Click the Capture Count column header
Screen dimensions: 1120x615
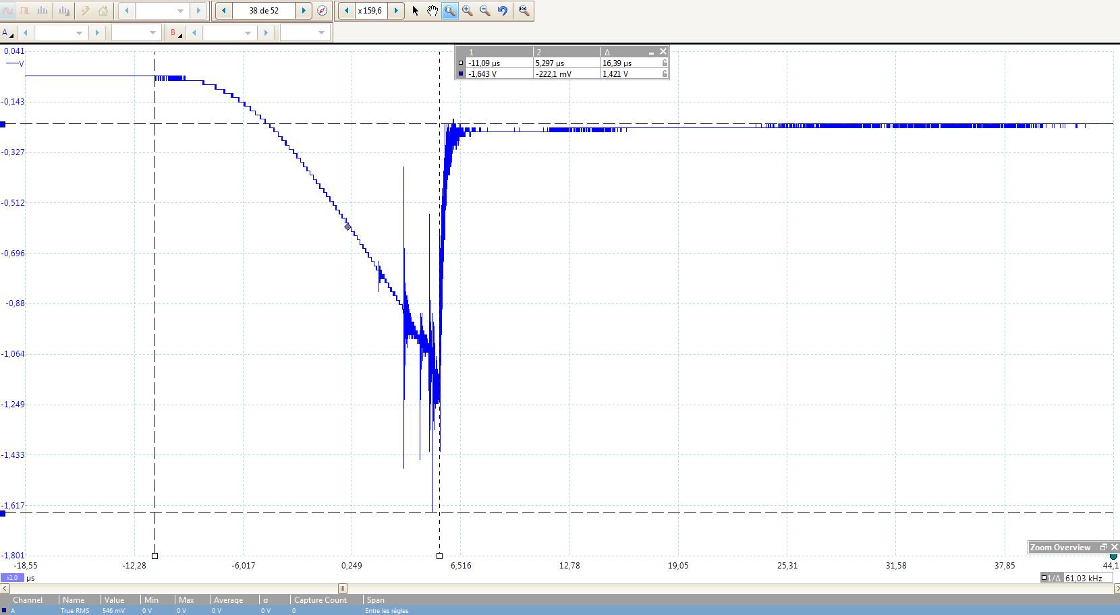pos(320,599)
